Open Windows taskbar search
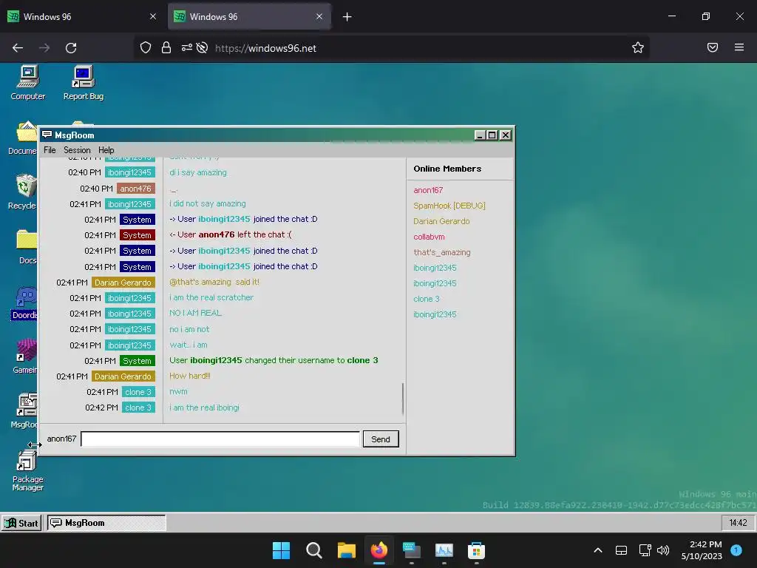757x568 pixels. tap(313, 550)
